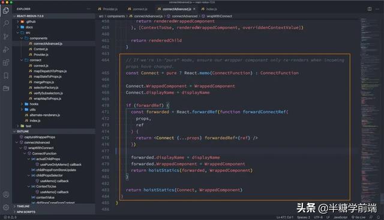Screen dimensions: 384x220
Task: Open the Search view in activity bar
Action: coord(6,23)
